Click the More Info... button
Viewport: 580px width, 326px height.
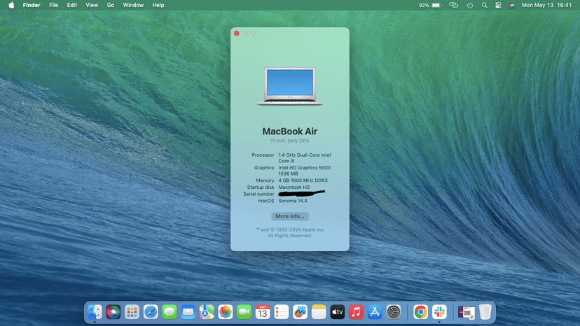[289, 216]
